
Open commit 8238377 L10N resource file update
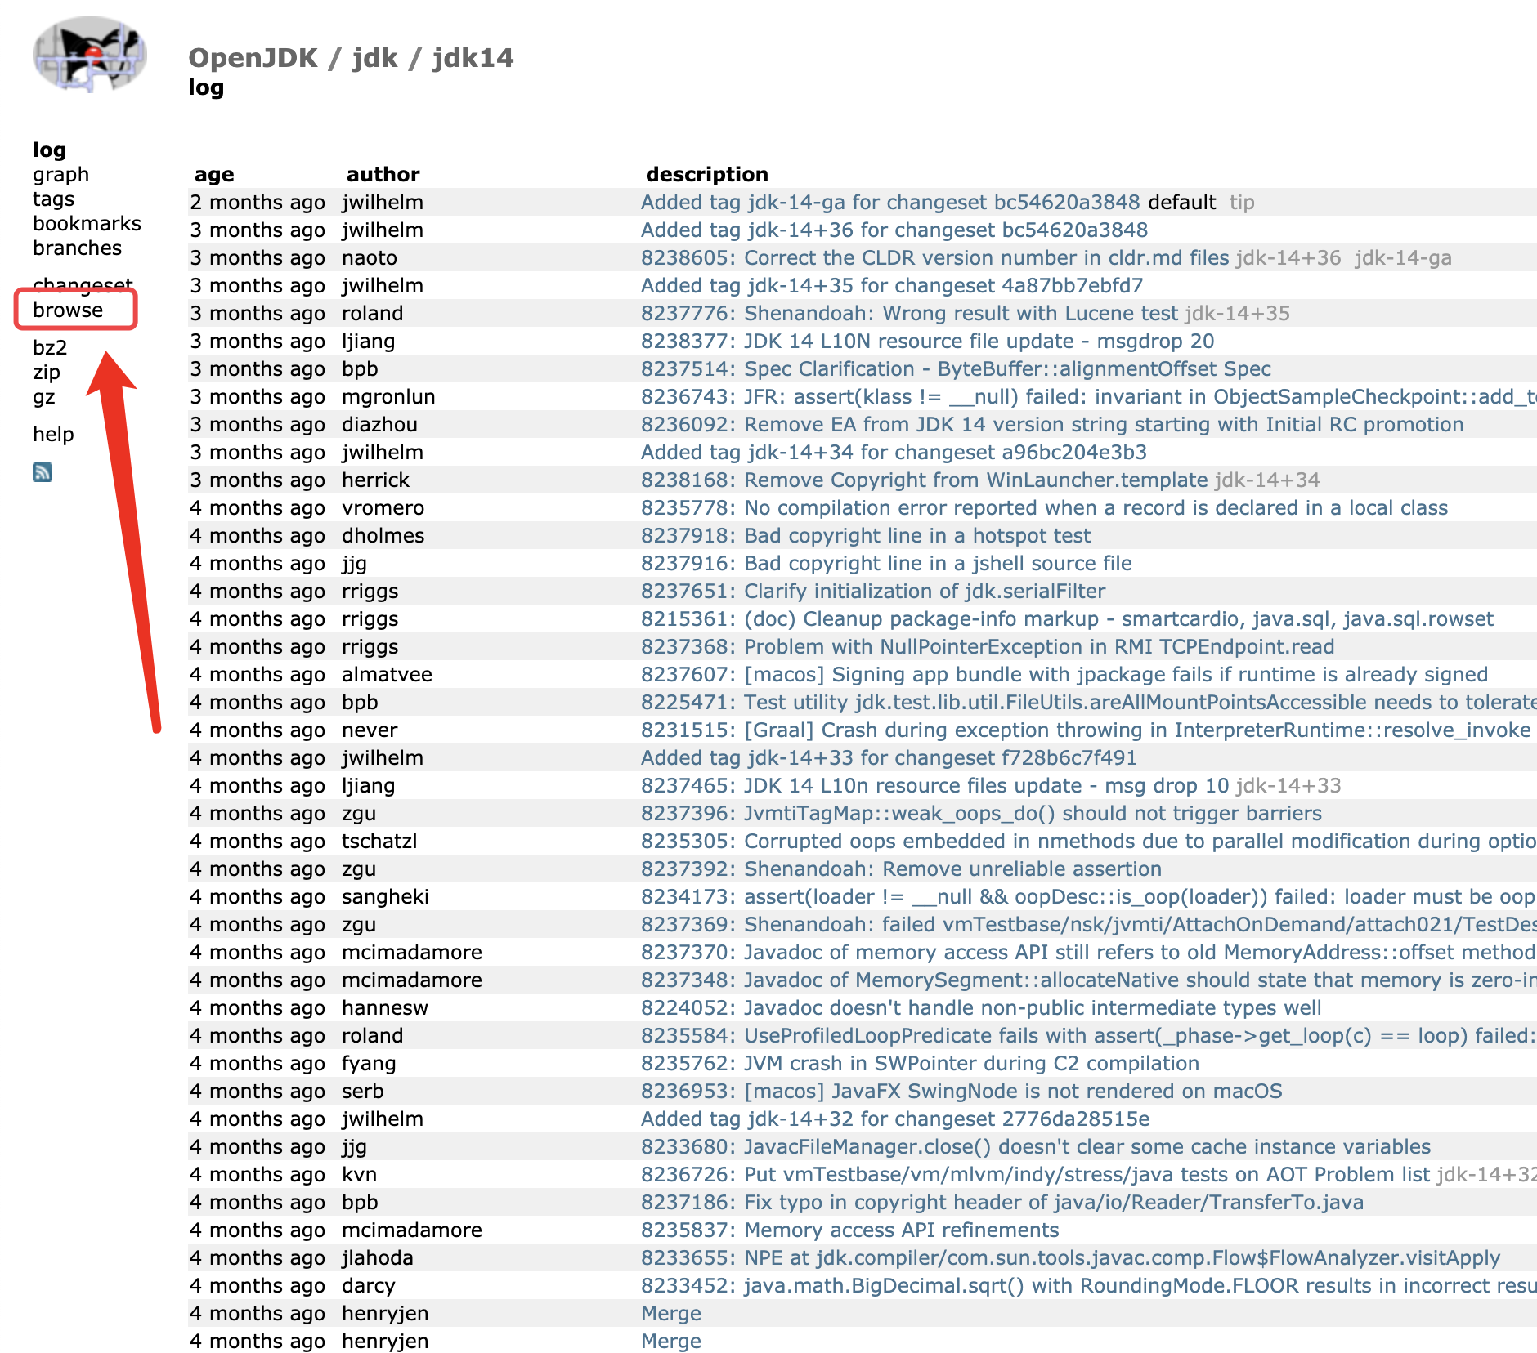[x=928, y=342]
